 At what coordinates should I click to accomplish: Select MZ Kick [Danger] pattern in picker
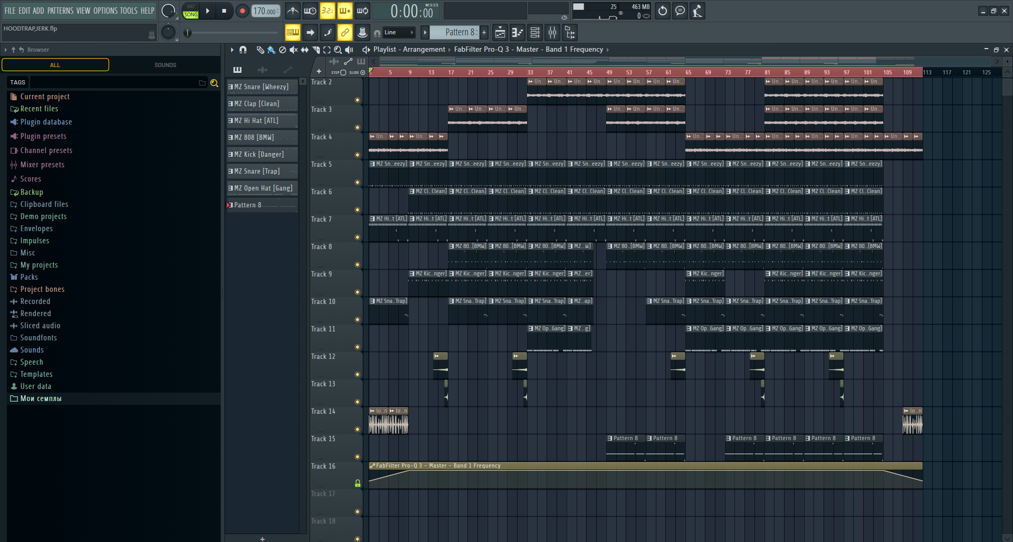click(x=262, y=154)
